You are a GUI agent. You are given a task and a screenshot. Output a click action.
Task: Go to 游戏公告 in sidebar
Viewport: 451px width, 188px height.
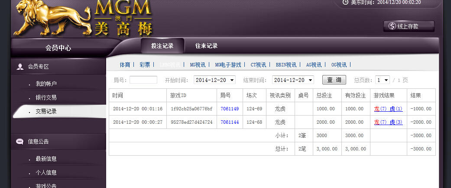click(46, 185)
